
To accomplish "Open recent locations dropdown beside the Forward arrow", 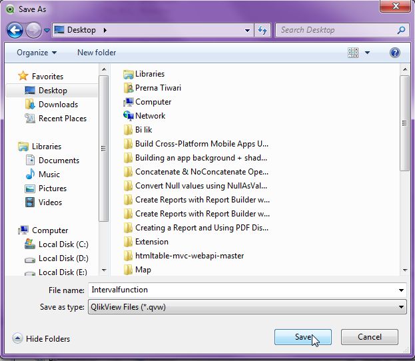I will pyautogui.click(x=47, y=31).
